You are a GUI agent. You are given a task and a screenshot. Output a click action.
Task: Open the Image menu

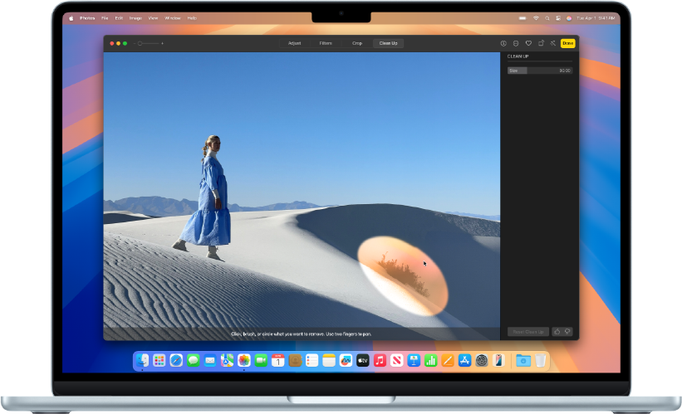click(135, 18)
